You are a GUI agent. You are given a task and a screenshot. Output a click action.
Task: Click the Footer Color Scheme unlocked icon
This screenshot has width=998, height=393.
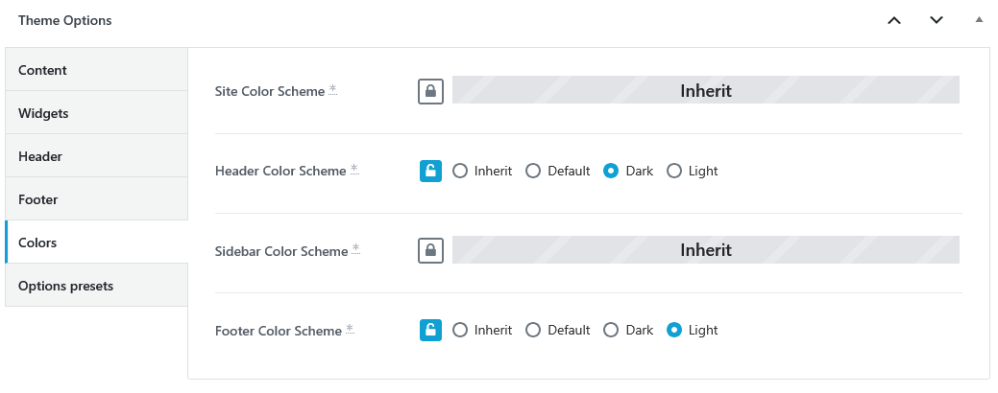[x=431, y=330]
